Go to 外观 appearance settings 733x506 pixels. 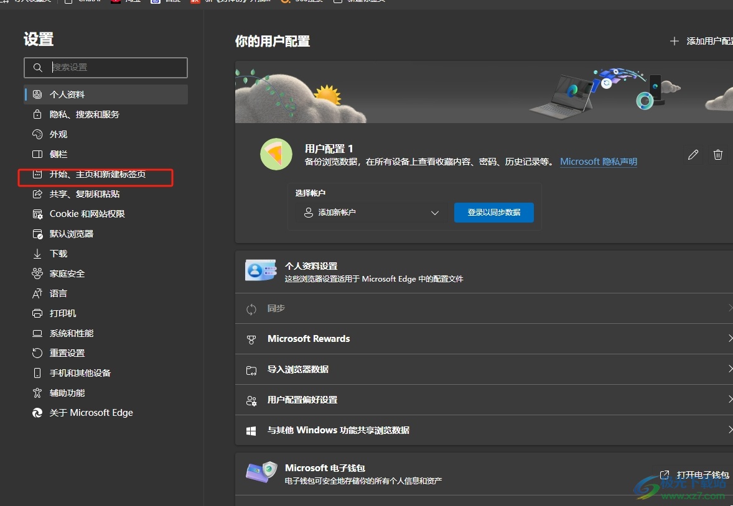[106, 134]
